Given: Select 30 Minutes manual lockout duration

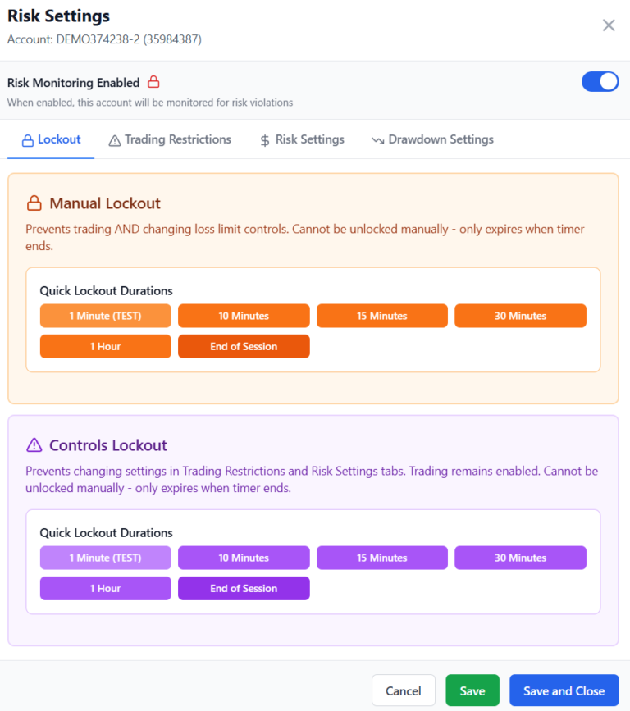Looking at the screenshot, I should coord(520,316).
